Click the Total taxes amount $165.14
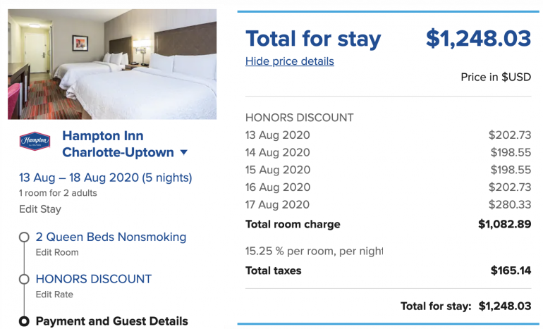 pyautogui.click(x=511, y=271)
